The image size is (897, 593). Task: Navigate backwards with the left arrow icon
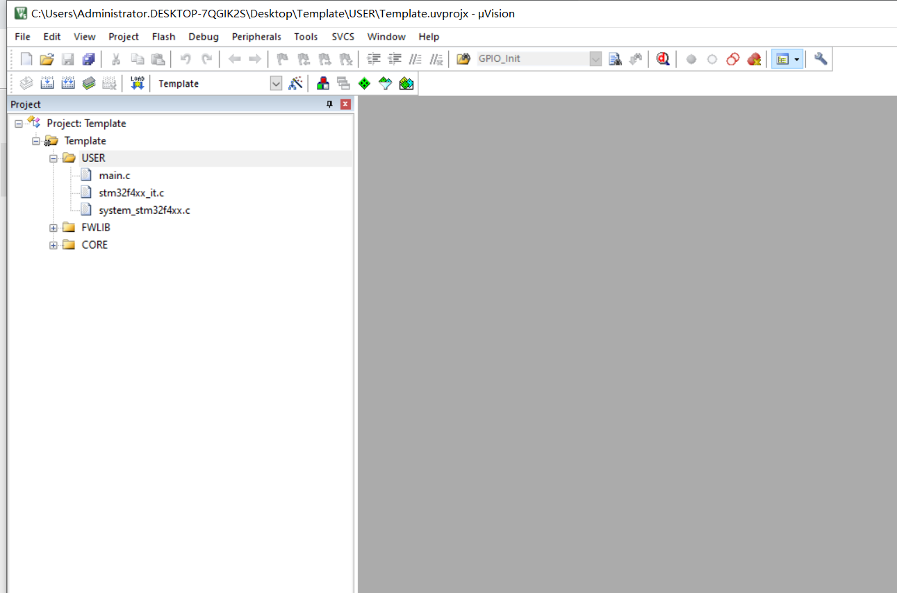(235, 59)
